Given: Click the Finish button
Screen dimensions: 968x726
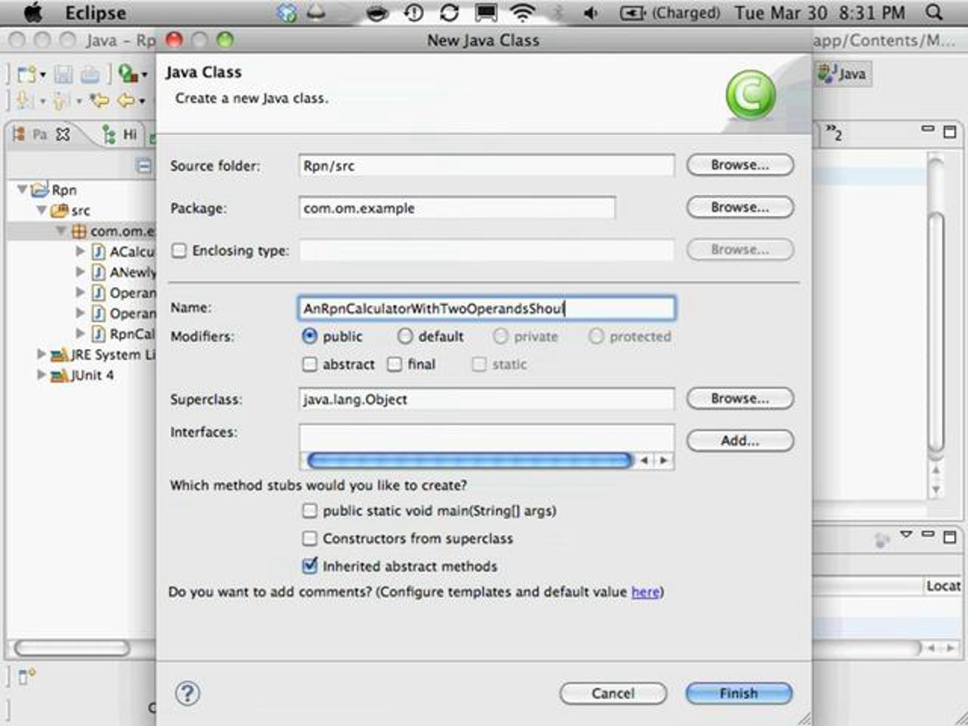Looking at the screenshot, I should click(x=739, y=694).
